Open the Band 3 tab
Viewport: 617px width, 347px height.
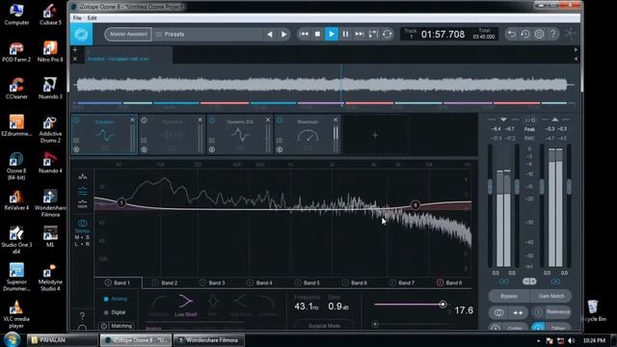pos(212,282)
